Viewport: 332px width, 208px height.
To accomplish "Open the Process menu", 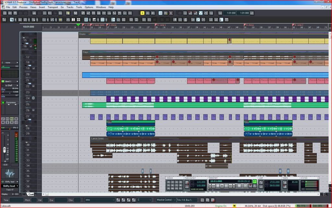I will 23,7.
